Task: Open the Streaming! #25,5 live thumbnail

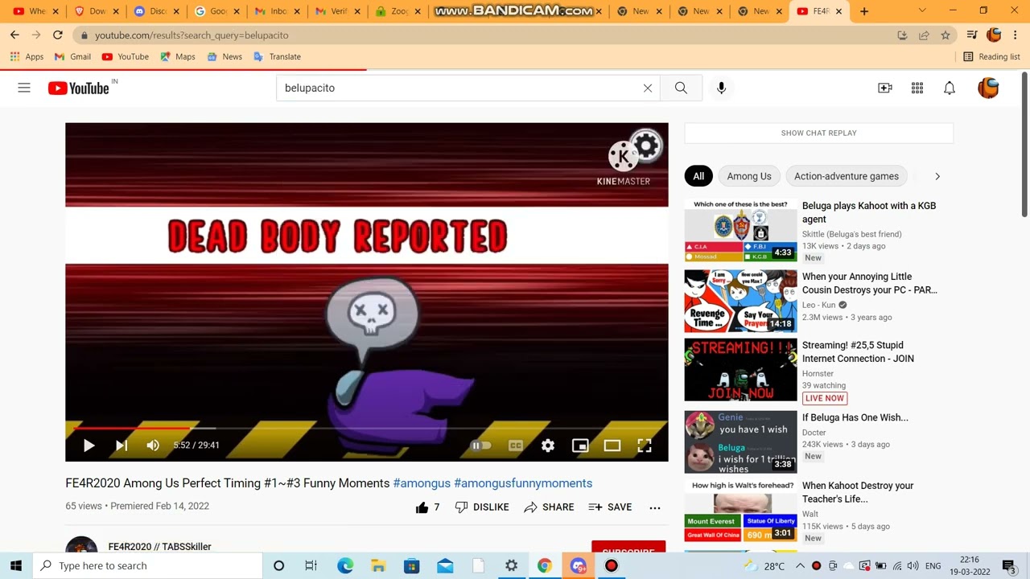Action: [x=740, y=370]
